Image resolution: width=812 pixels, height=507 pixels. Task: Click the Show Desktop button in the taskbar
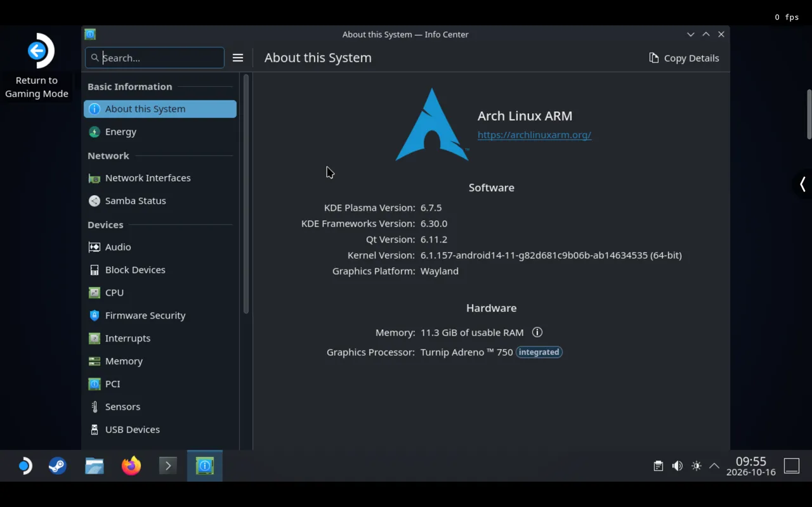[x=792, y=466]
